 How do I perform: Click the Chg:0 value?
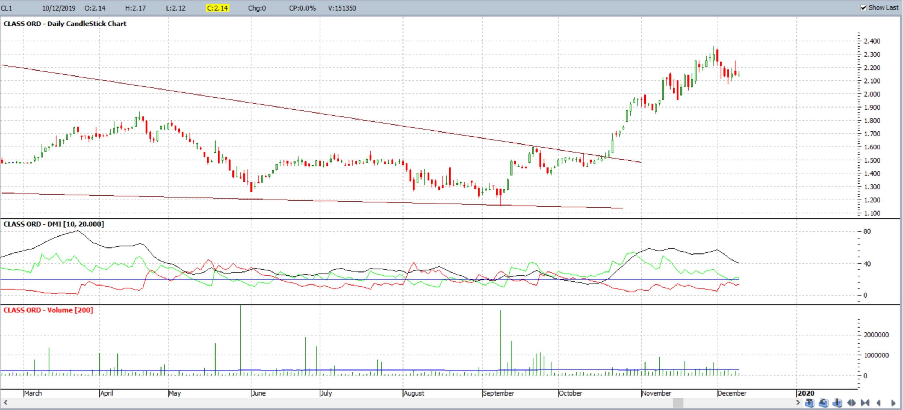(257, 8)
